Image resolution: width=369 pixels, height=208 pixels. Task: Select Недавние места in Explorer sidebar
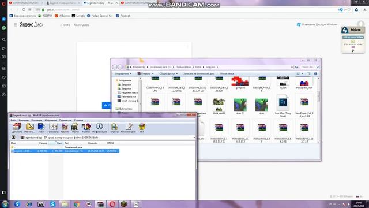coord(128,92)
